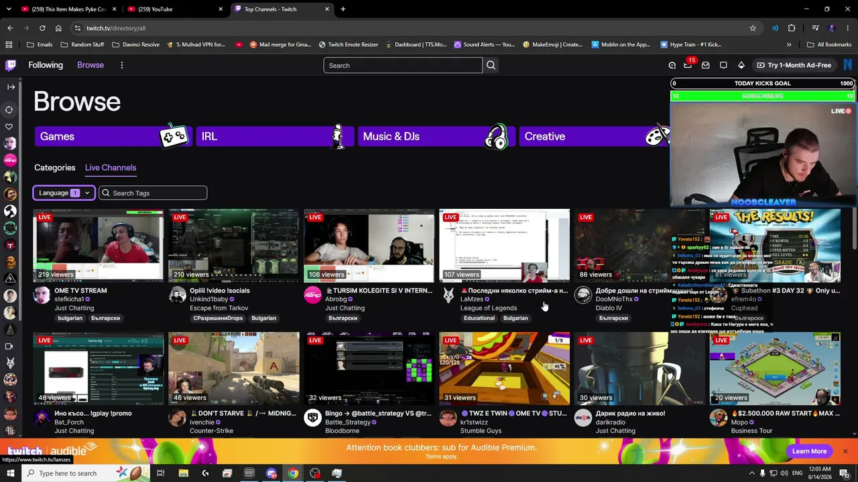Click the Escape from Tarkov category link
The image size is (858, 482).
pyautogui.click(x=219, y=308)
